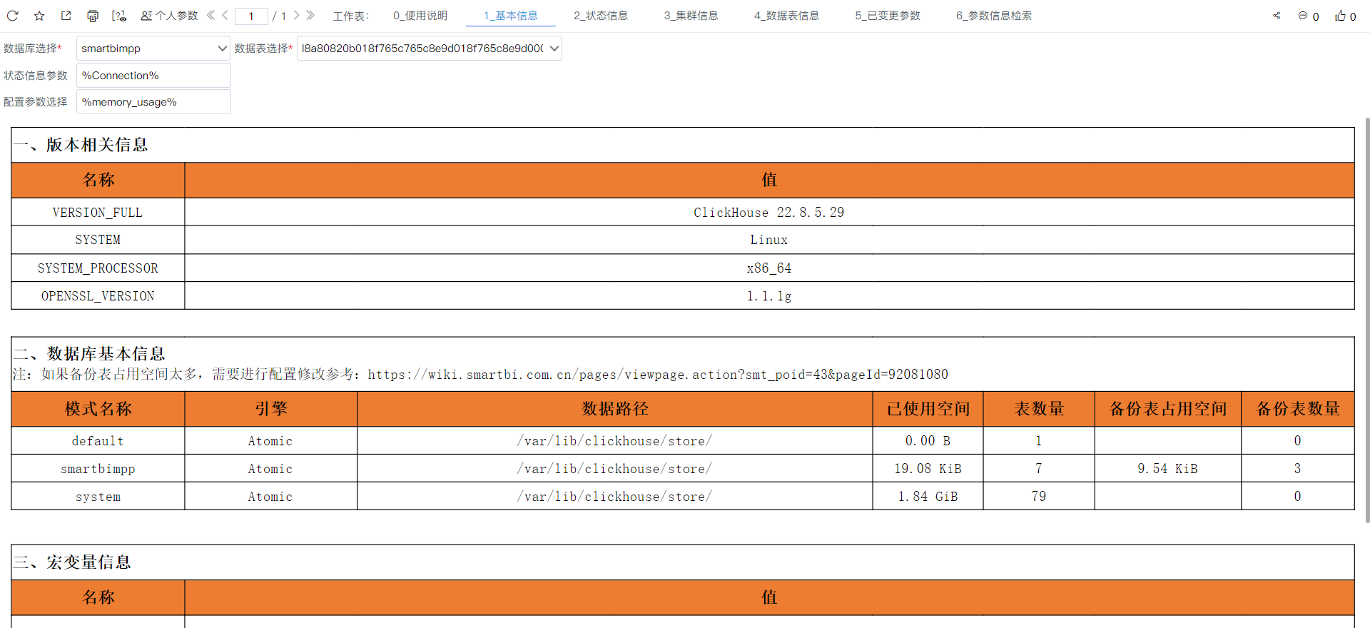This screenshot has height=628, width=1370.
Task: Click the 19.08 KiB used space cell
Action: (928, 469)
